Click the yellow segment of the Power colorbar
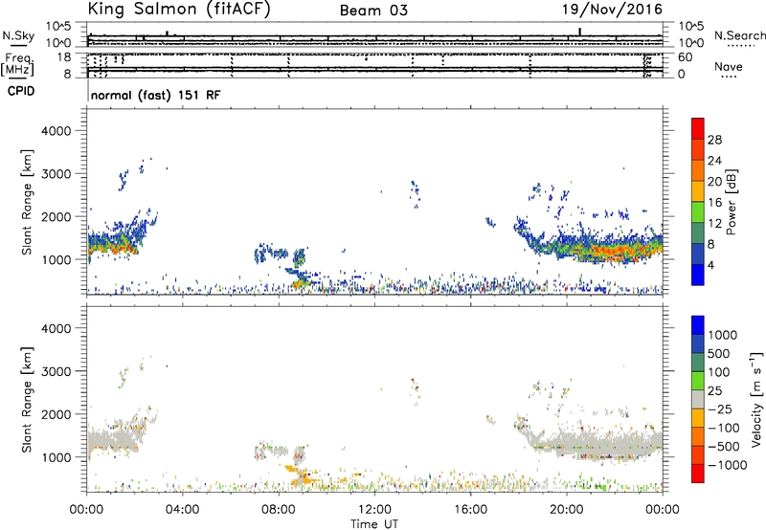766x530 pixels. pos(698,191)
